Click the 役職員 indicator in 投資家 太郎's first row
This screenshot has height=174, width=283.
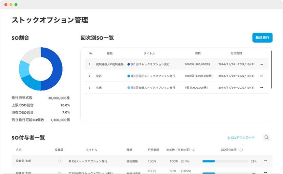(x=59, y=161)
